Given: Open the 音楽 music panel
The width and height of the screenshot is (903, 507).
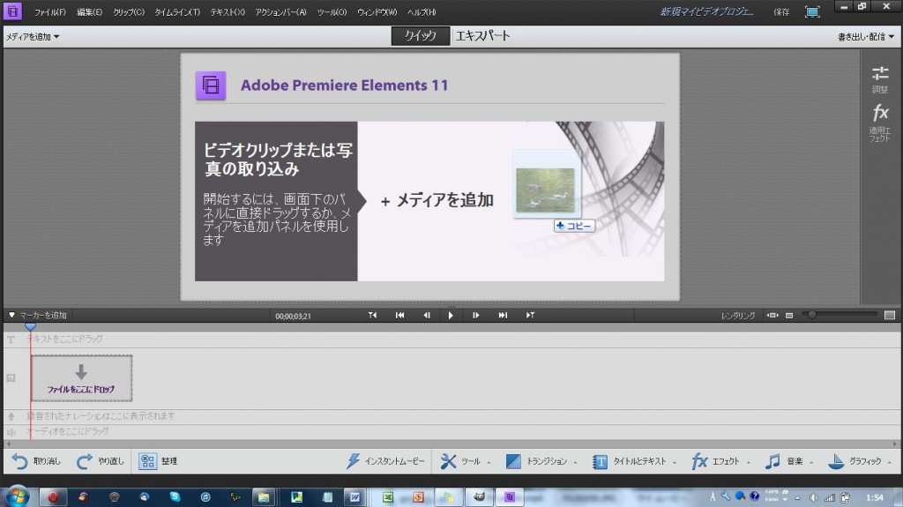Looking at the screenshot, I should click(x=788, y=461).
